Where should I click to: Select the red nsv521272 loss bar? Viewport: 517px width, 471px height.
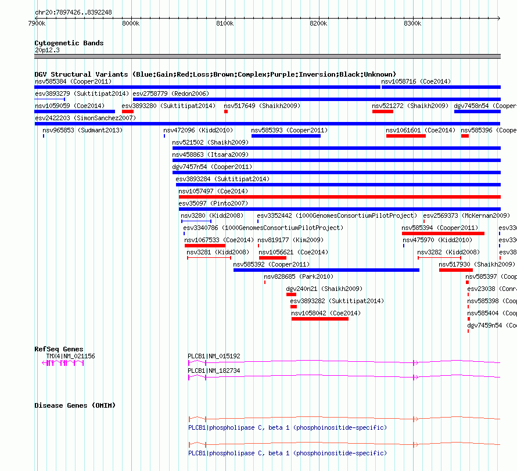coord(382,112)
